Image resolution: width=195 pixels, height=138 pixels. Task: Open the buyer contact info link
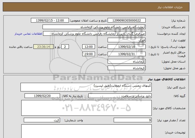point(28,34)
